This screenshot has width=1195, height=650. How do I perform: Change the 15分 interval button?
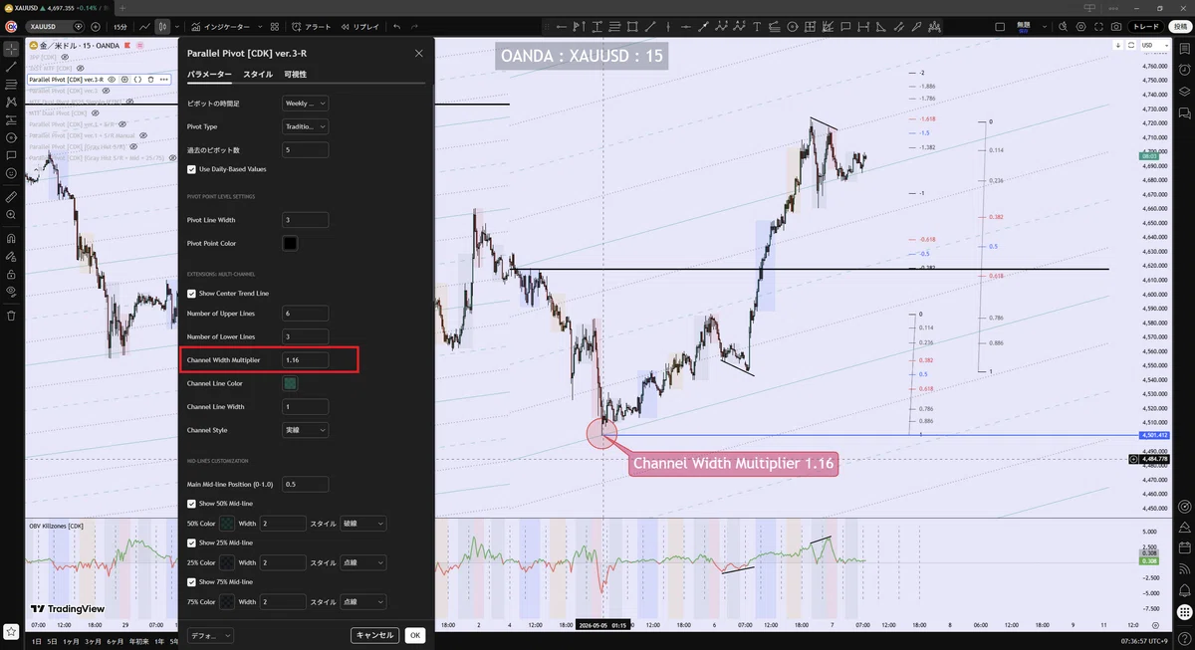[119, 27]
